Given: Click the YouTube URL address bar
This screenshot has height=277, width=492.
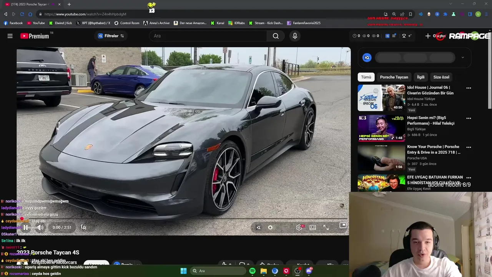Looking at the screenshot, I should coord(208,14).
